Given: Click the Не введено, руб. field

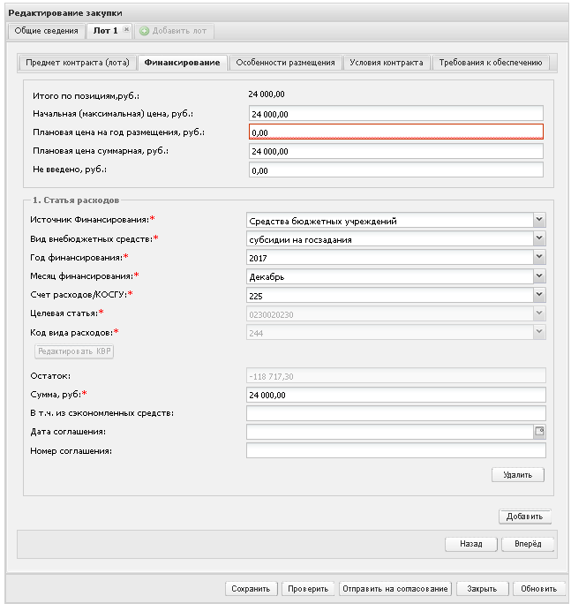Looking at the screenshot, I should [x=395, y=170].
